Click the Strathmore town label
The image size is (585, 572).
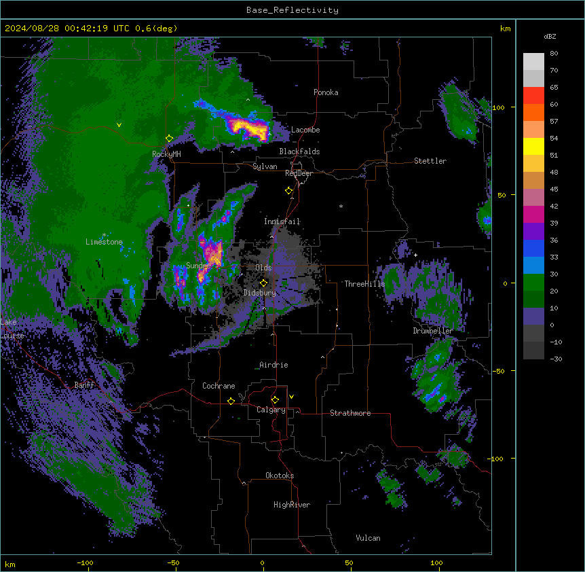350,413
